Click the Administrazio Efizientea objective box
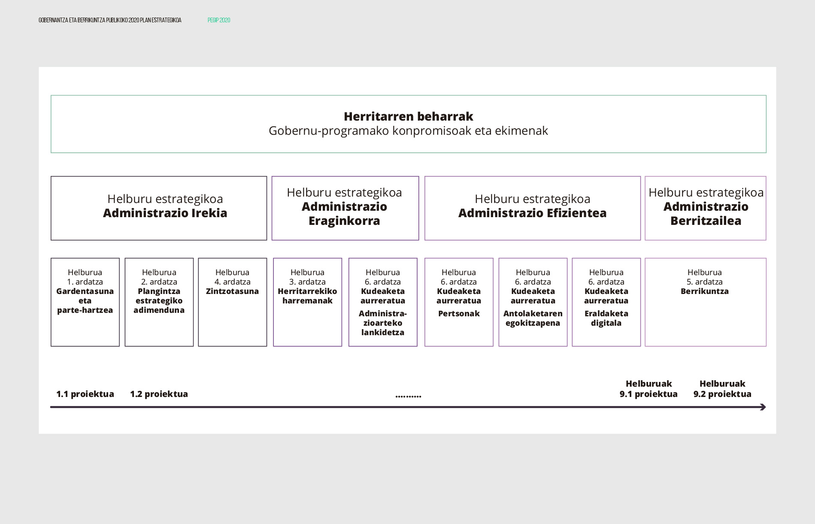The width and height of the screenshot is (815, 524). (x=532, y=208)
